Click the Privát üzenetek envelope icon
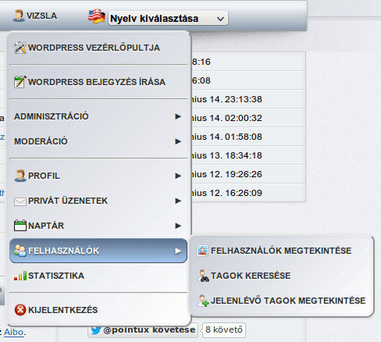 (x=20, y=201)
